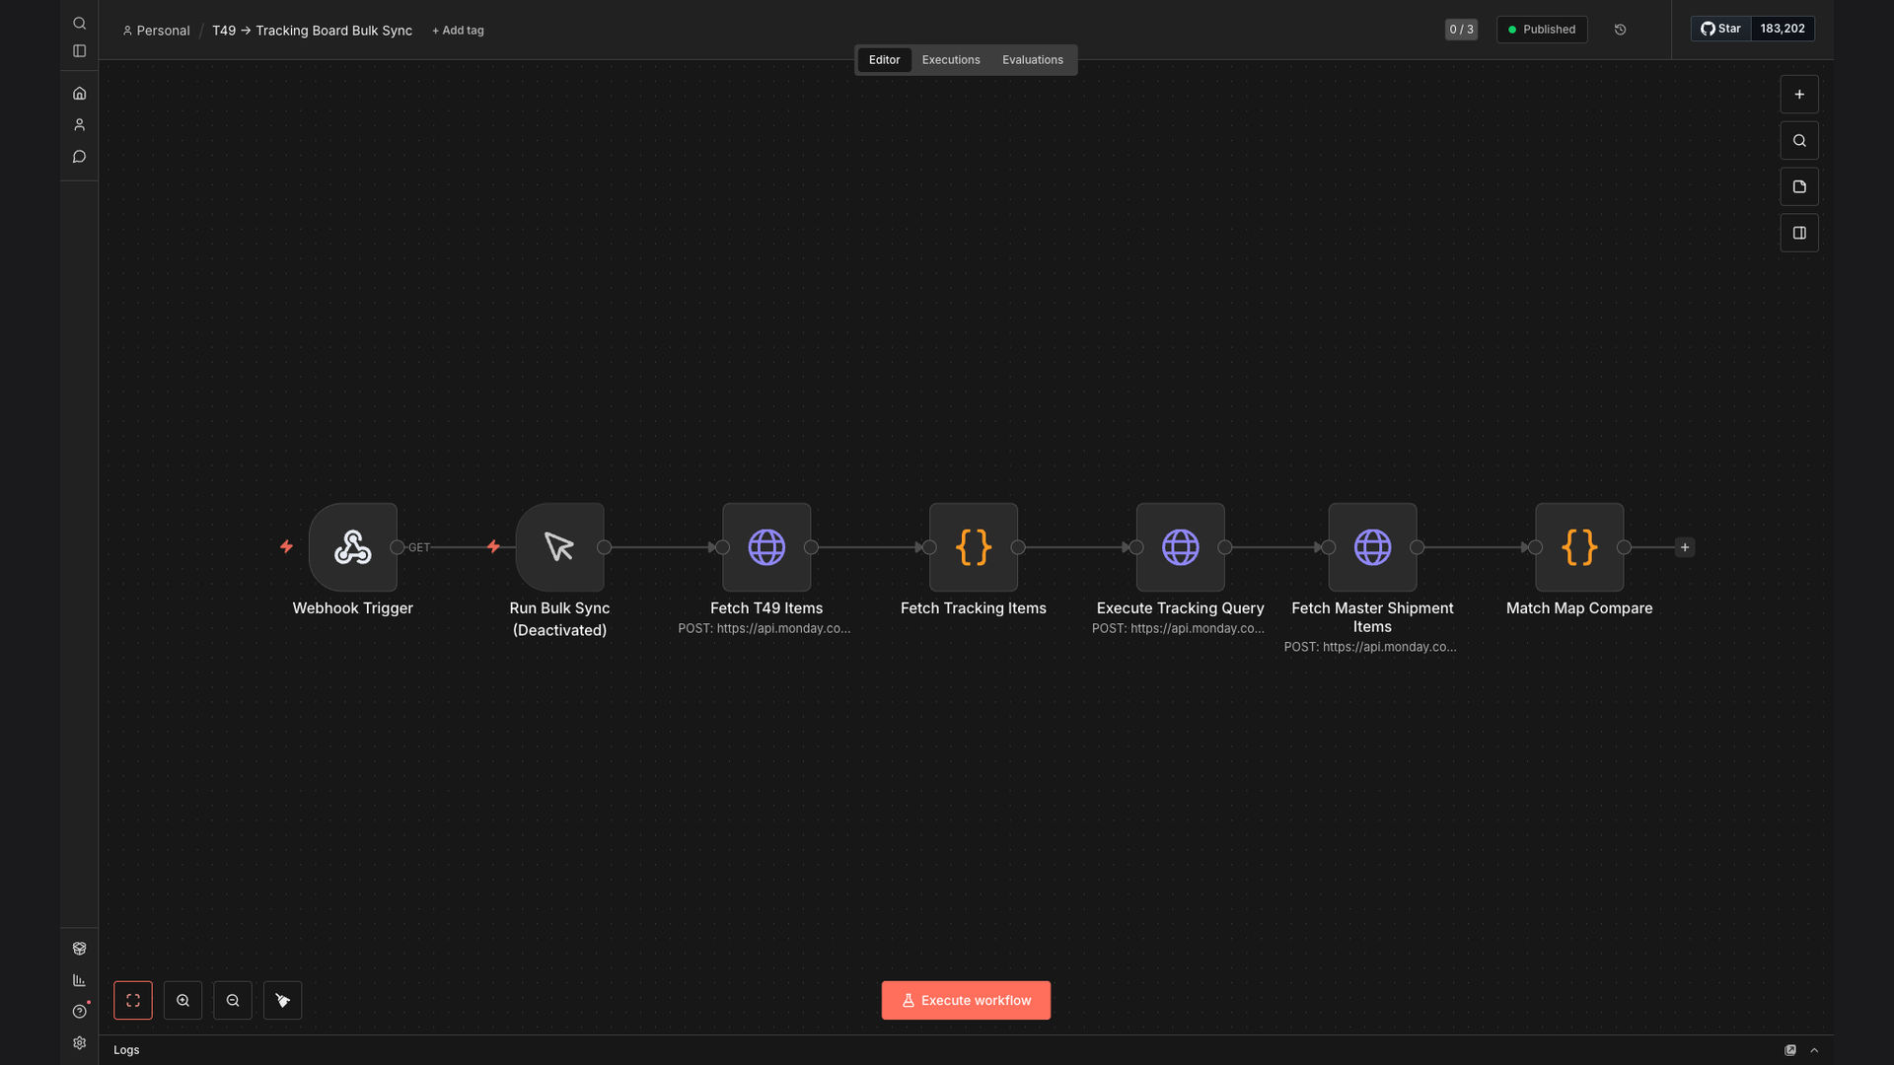Click the lightning trigger icon beside Run Bulk Sync
This screenshot has height=1065, width=1894.
pos(493,546)
